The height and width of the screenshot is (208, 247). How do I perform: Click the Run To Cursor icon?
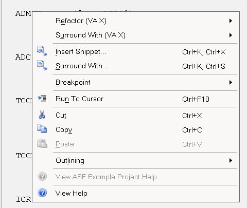[x=42, y=99]
